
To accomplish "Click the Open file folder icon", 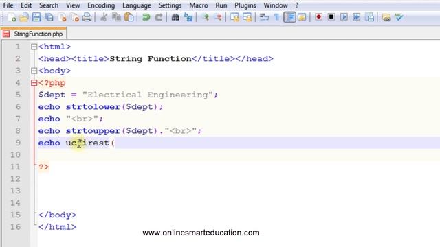I will pos(24,17).
